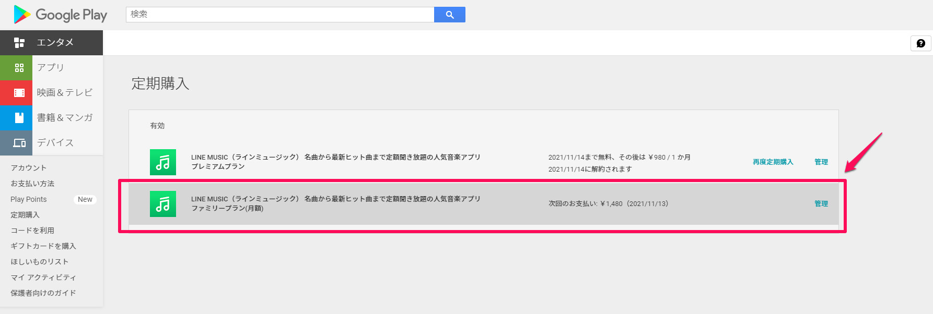Click 管理 for ファミリープラン row

[x=821, y=204]
